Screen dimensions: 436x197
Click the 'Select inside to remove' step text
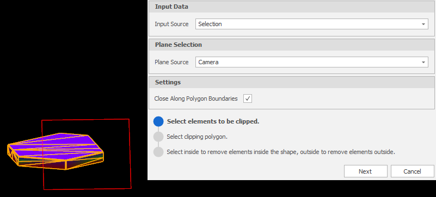coord(281,152)
